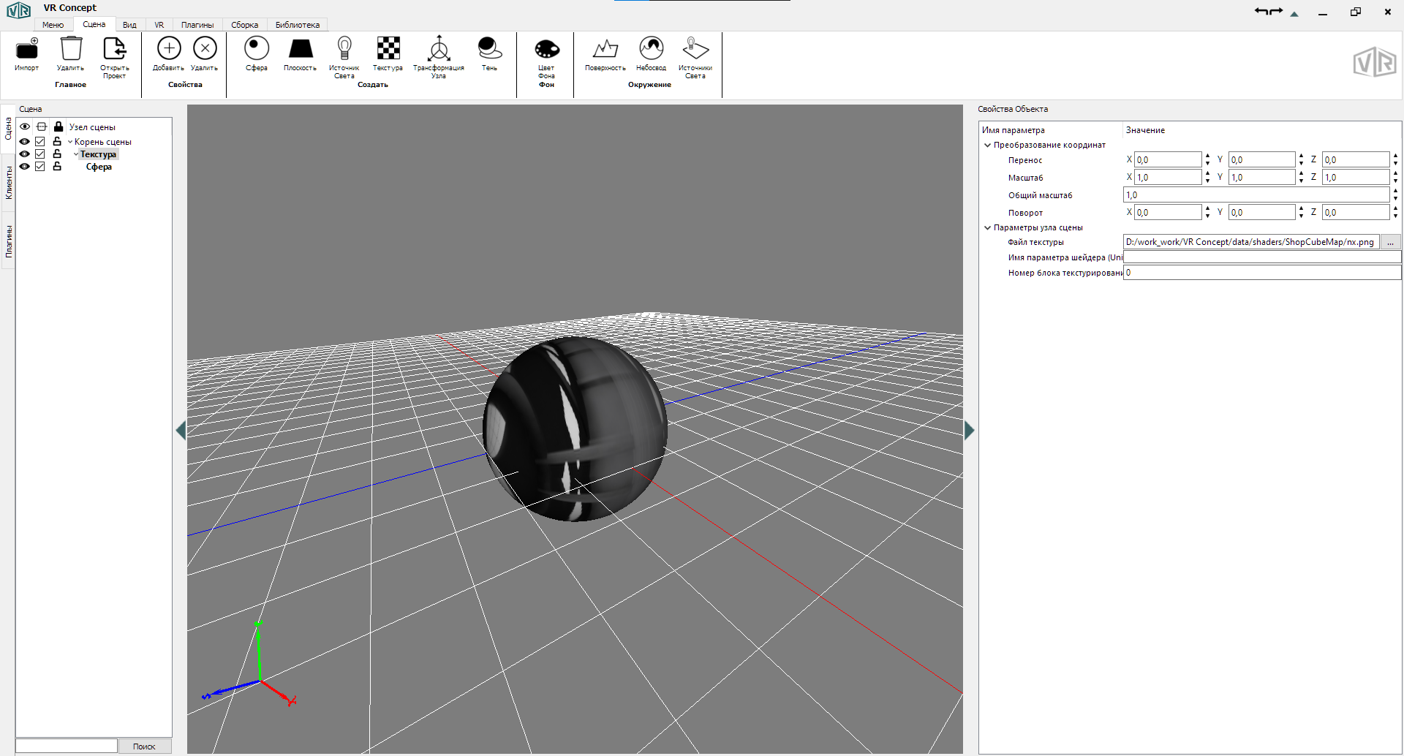This screenshot has height=756, width=1404.
Task: Open project with the Открыть Проект icon
Action: 114,48
